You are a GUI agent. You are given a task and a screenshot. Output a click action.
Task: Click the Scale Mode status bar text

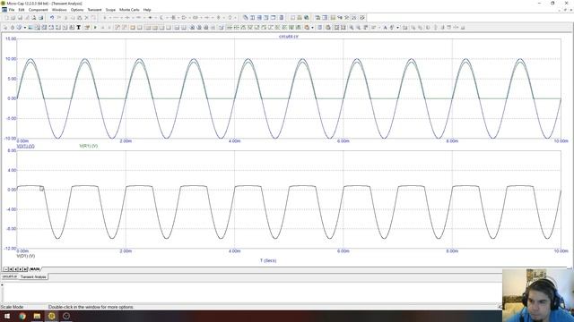pos(12,307)
